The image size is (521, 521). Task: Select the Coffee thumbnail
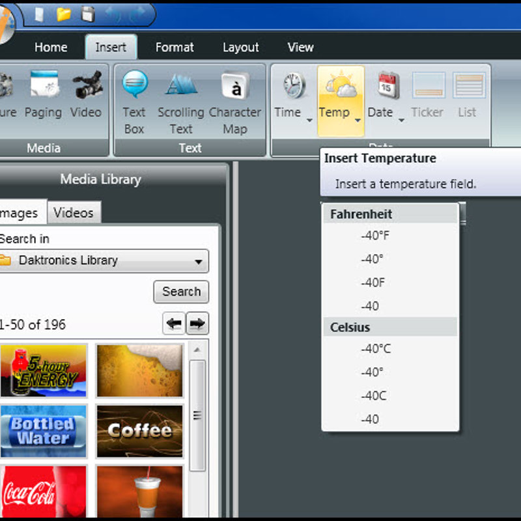[x=139, y=431]
